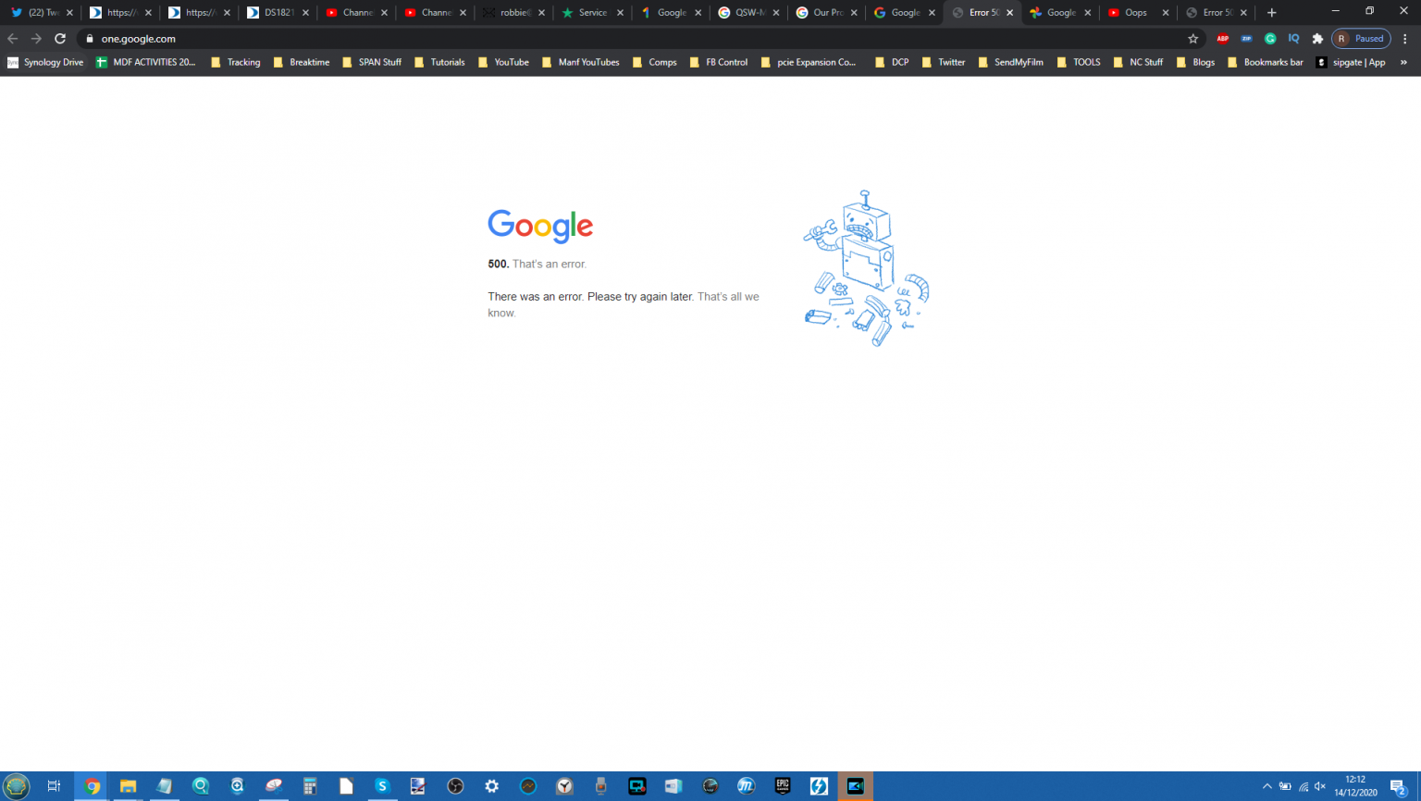Bookmark this page with the star icon
The width and height of the screenshot is (1421, 801).
pyautogui.click(x=1192, y=39)
